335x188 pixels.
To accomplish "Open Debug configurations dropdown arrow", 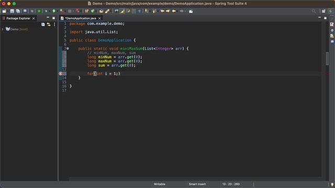I will point(50,11).
